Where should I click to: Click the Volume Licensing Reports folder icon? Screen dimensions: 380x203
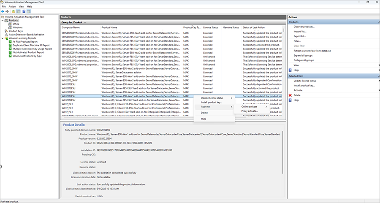coord(6,38)
